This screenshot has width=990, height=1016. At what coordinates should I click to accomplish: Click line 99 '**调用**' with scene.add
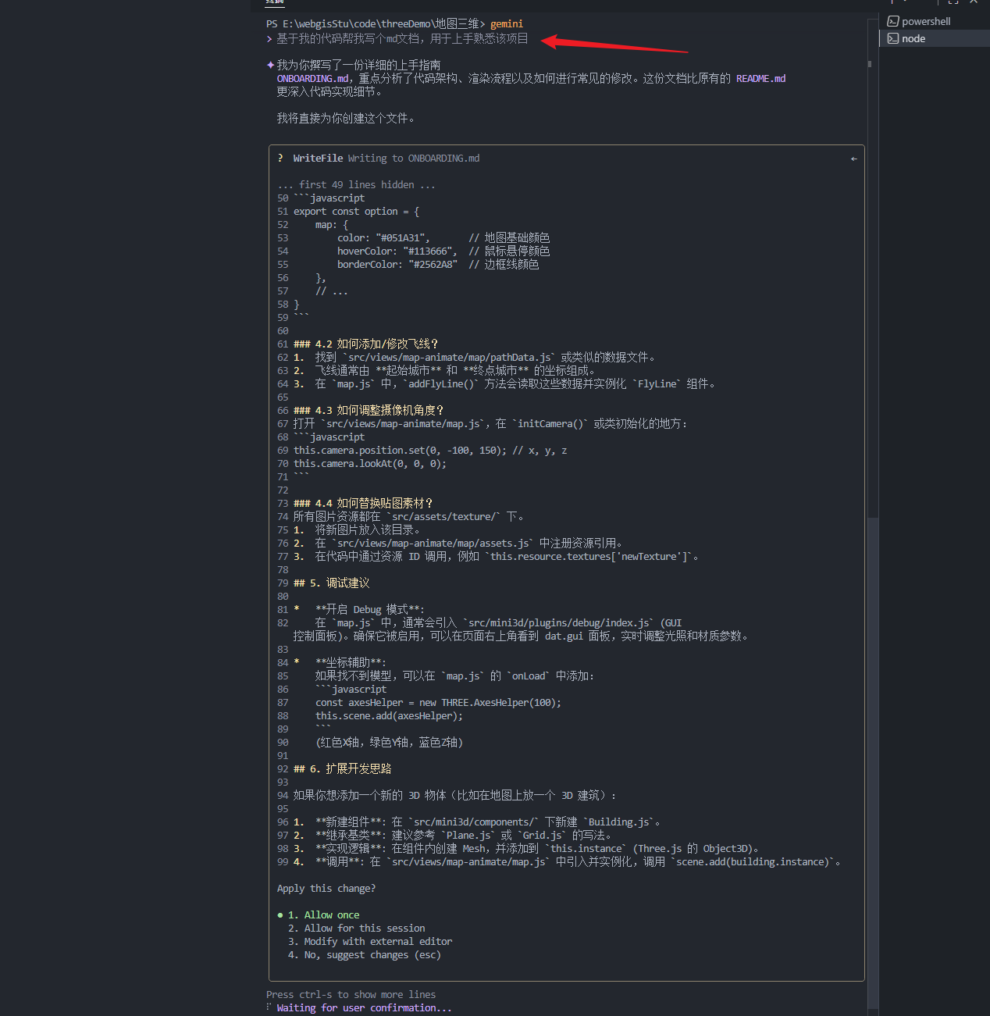(567, 862)
